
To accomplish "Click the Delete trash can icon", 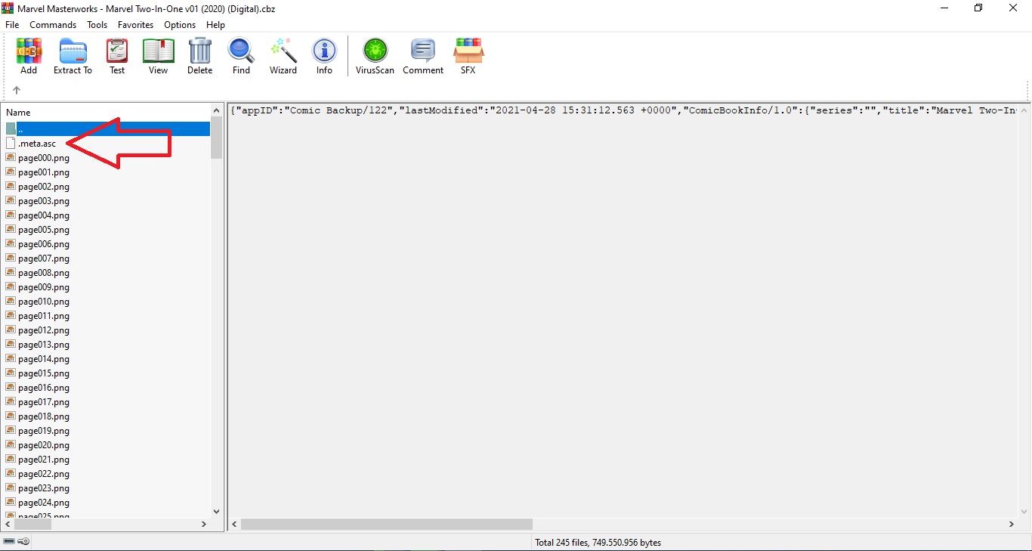I will [x=199, y=57].
